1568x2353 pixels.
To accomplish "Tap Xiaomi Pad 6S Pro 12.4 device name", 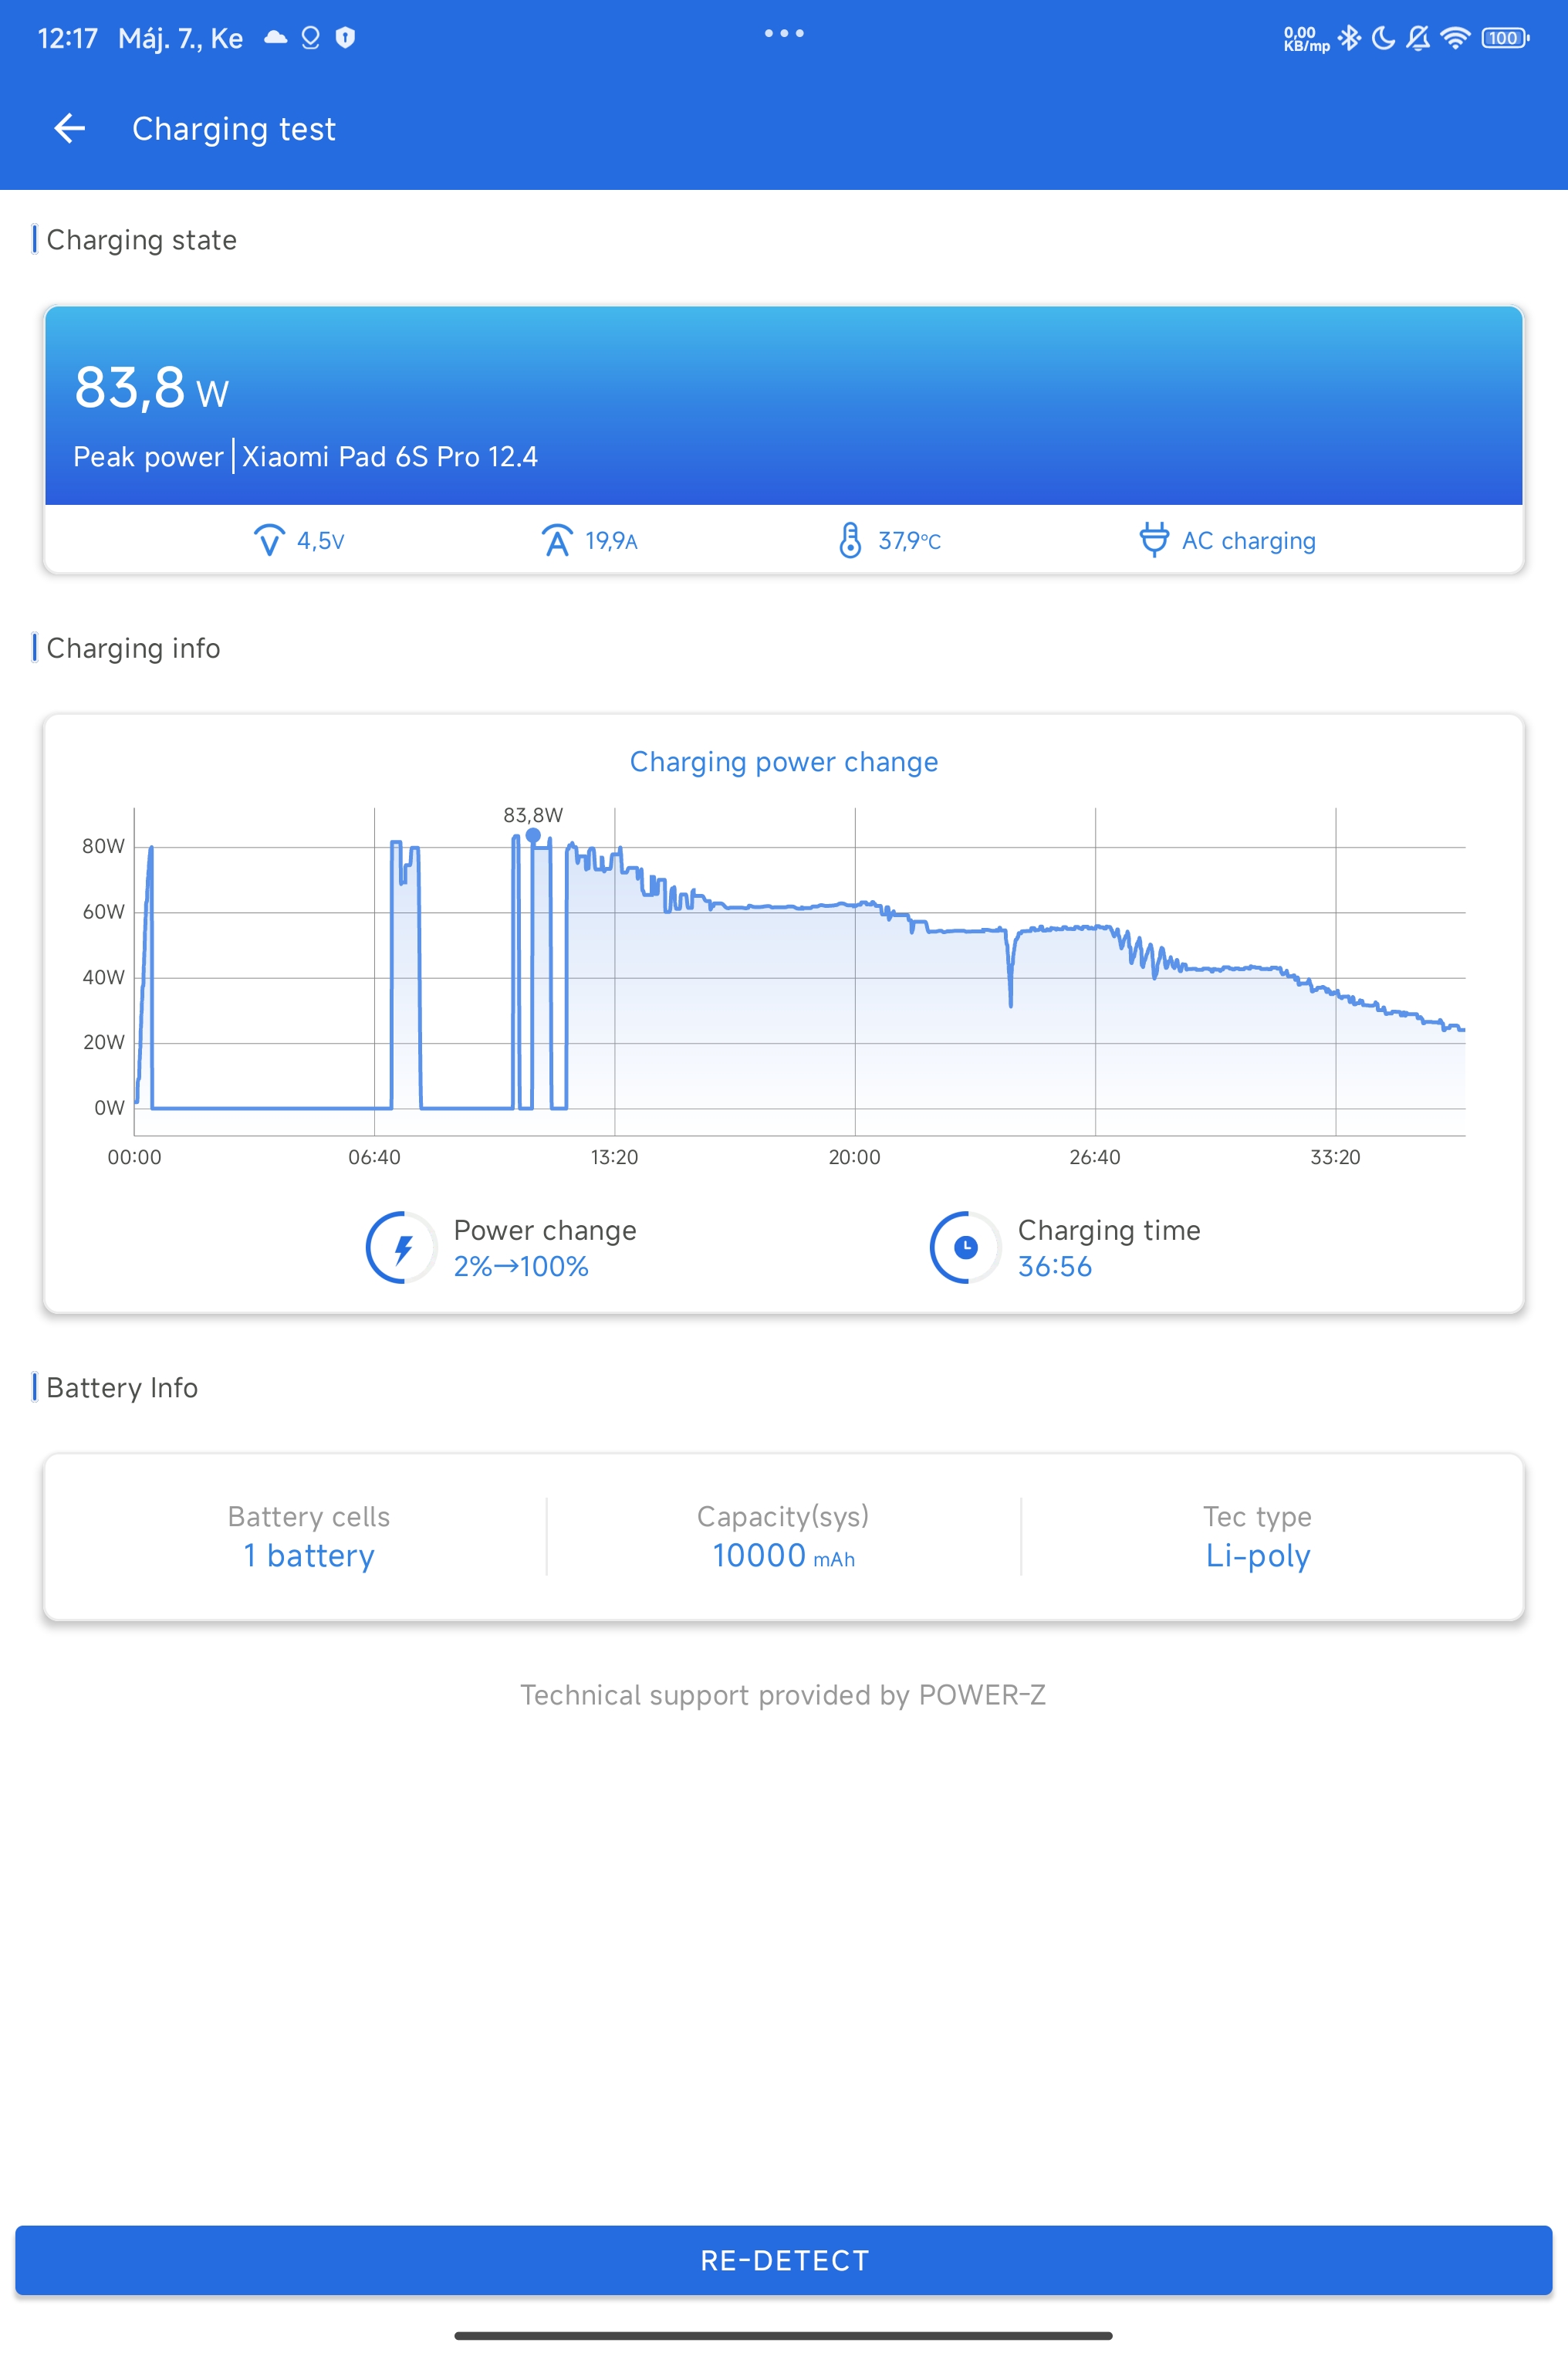I will point(390,457).
